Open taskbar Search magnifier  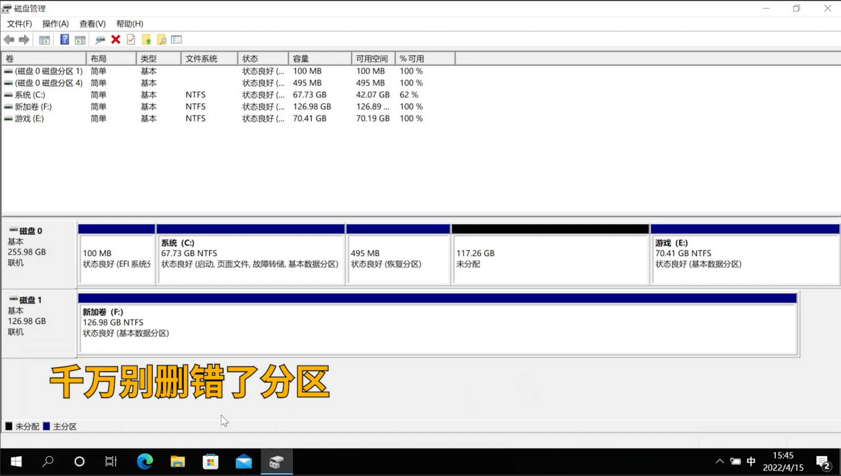(48, 462)
